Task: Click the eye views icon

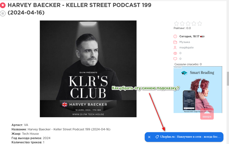Action: [x=175, y=53]
